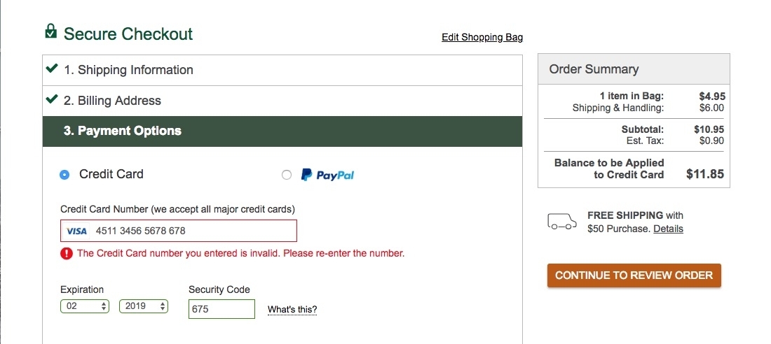Viewport: 771px width, 344px height.
Task: Open the expiration year dropdown
Action: click(x=144, y=306)
